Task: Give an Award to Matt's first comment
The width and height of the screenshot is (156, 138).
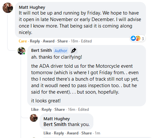Action: coord(49,41)
